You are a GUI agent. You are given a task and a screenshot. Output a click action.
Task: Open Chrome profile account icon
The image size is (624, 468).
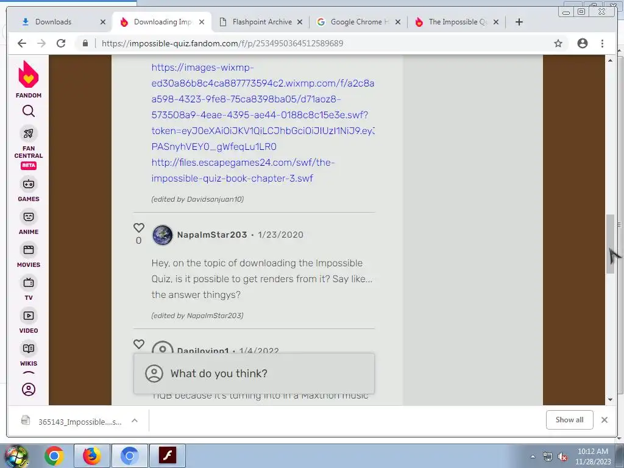[x=582, y=43]
